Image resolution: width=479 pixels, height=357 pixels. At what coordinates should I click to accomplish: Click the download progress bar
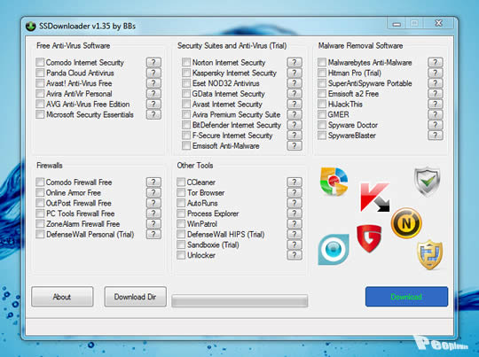pos(239,300)
